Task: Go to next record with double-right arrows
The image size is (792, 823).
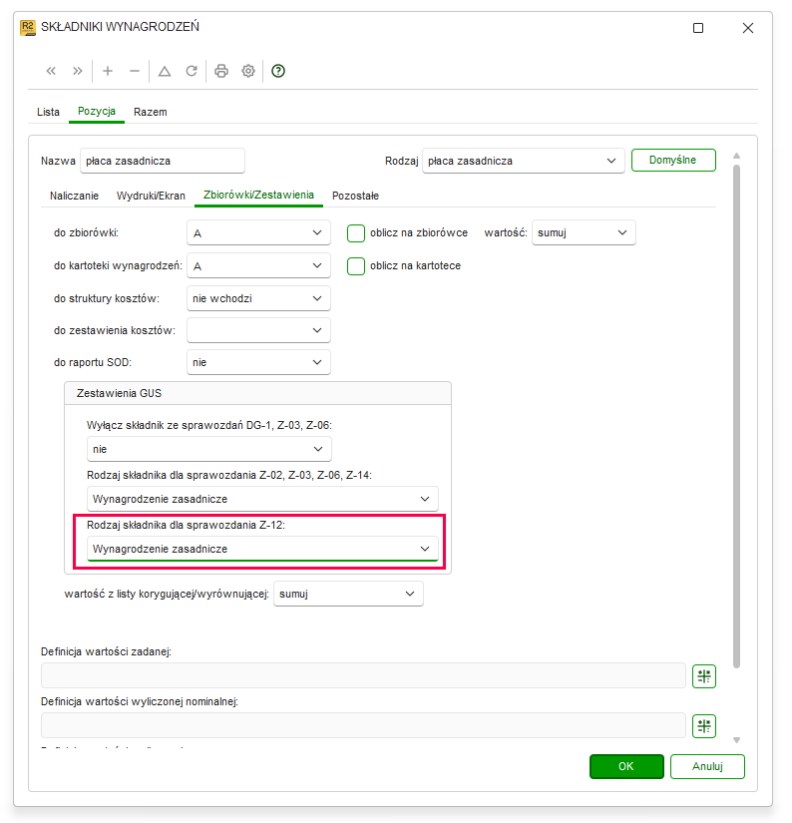Action: coord(78,71)
